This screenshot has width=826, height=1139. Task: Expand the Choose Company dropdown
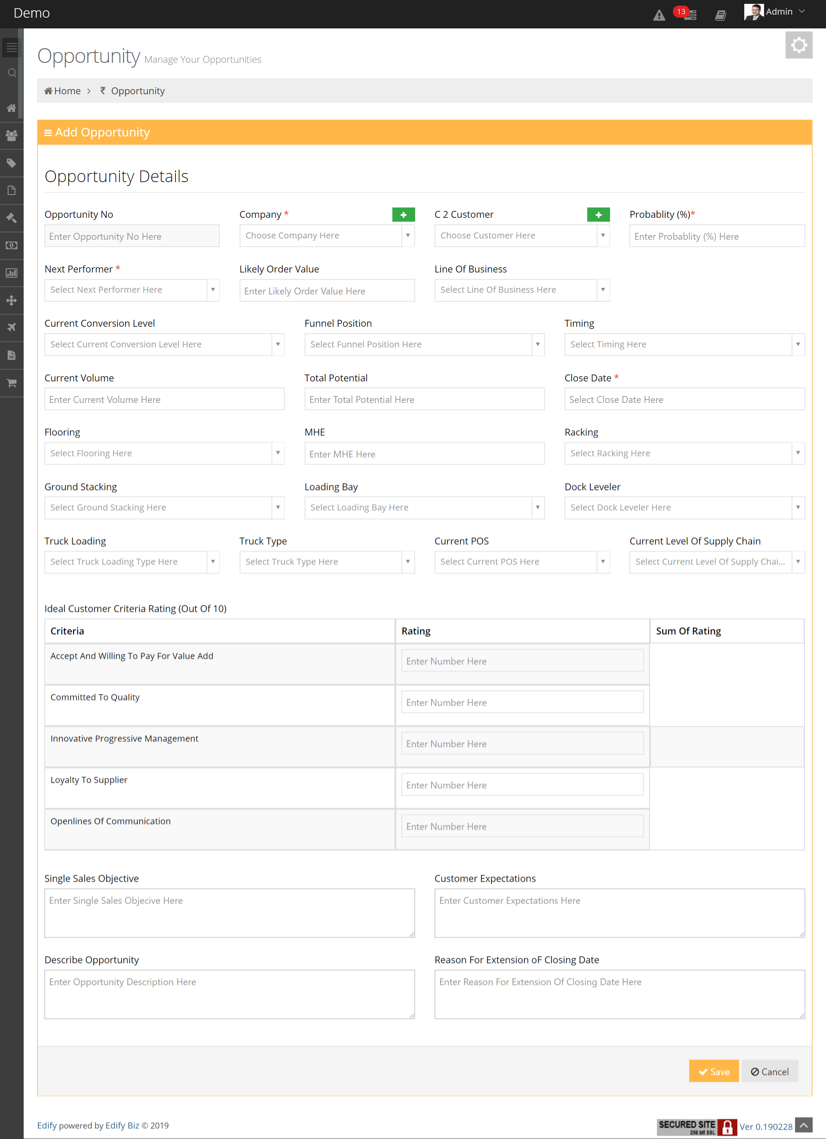(x=327, y=235)
